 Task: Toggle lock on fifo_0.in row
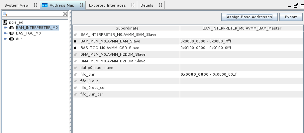75,74
